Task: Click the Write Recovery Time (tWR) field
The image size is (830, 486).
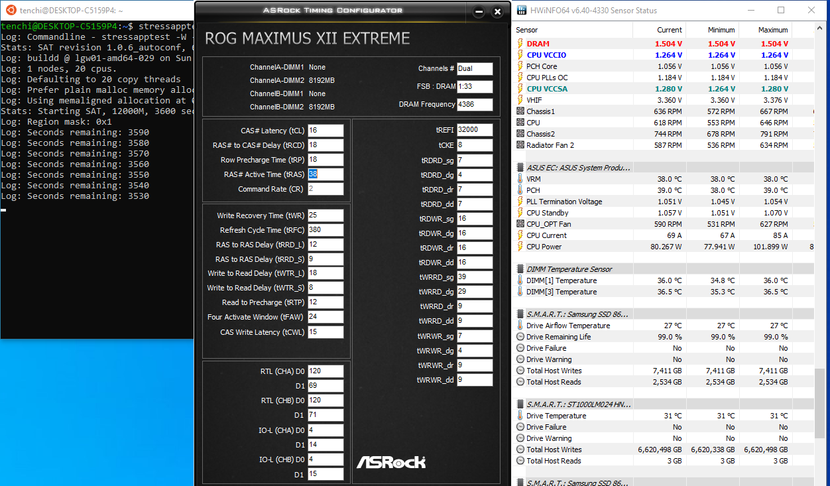Action: click(x=326, y=215)
